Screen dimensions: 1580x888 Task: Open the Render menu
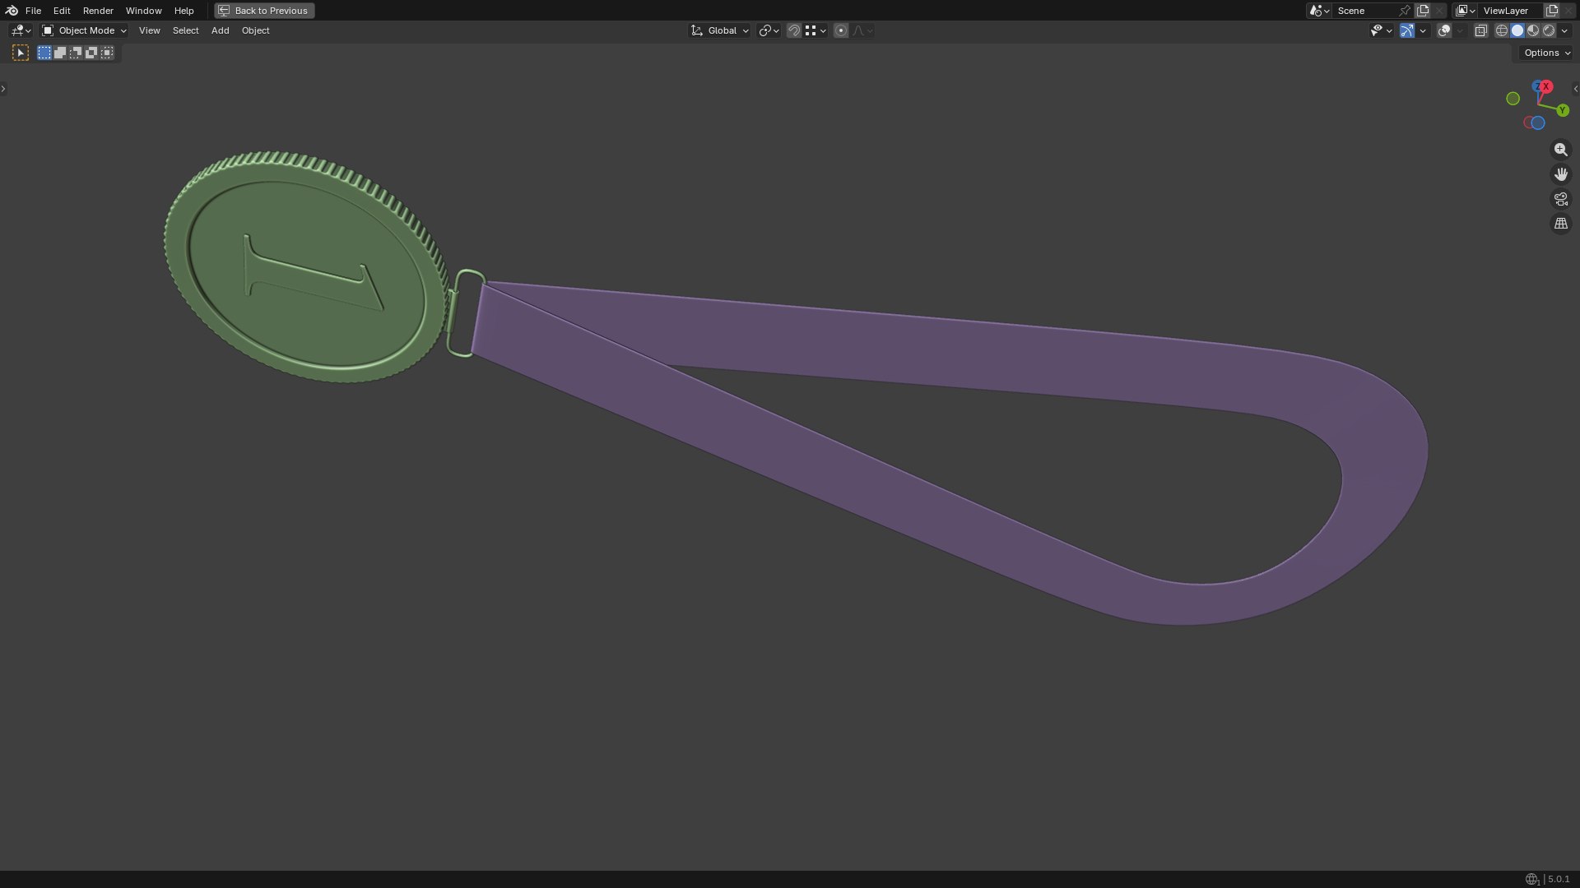pyautogui.click(x=98, y=11)
